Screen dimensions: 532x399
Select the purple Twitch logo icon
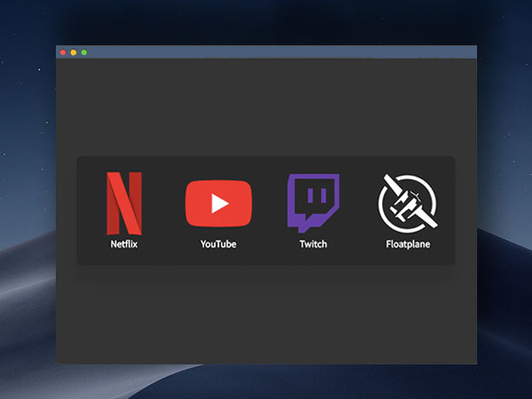pyautogui.click(x=313, y=203)
